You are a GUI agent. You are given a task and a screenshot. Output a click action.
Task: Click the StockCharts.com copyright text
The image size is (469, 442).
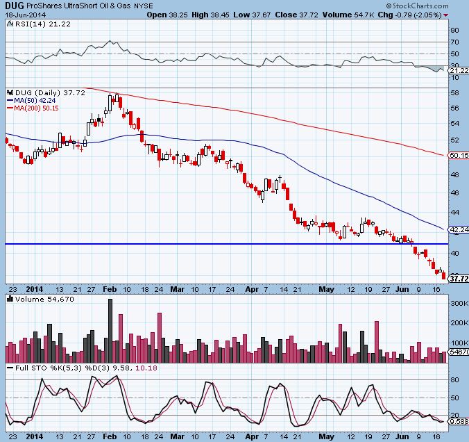417,6
